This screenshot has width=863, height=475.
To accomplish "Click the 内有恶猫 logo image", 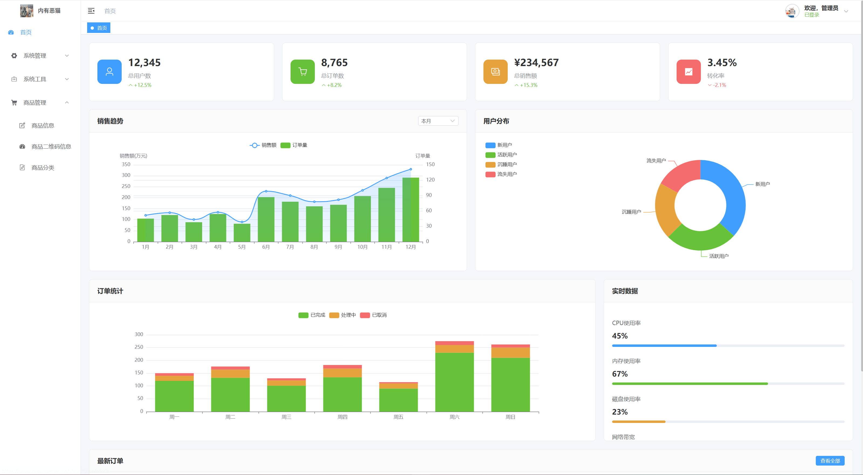I will [x=26, y=11].
